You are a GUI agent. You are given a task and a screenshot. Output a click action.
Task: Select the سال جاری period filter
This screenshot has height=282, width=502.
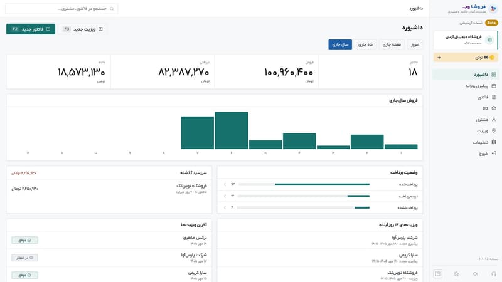(x=340, y=44)
